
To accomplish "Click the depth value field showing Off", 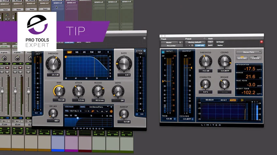I will pos(118,100).
